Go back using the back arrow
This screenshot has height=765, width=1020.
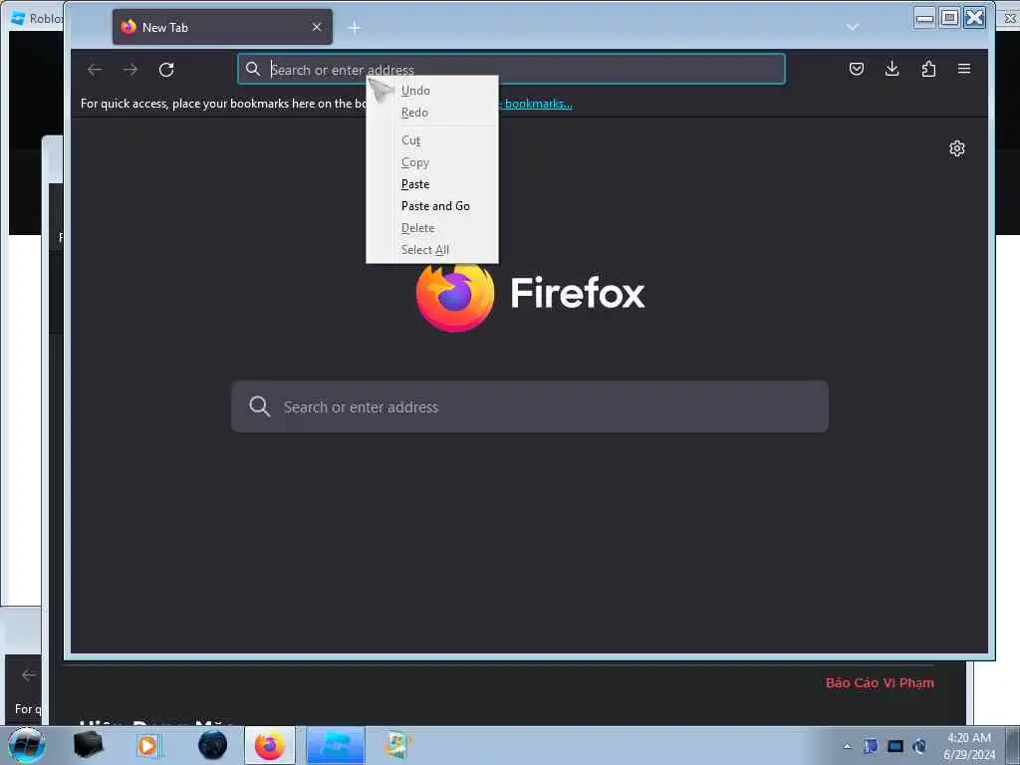(95, 70)
